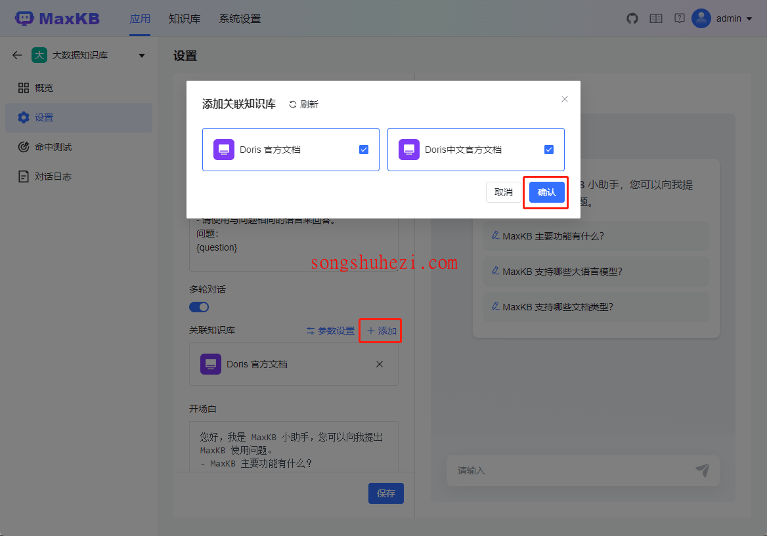Image resolution: width=767 pixels, height=536 pixels.
Task: Click the edit icon beside 支持哪些大语言模型
Action: [x=496, y=271]
